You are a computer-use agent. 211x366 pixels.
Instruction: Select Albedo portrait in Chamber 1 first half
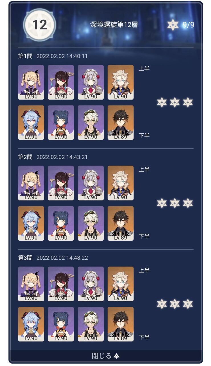(121, 82)
